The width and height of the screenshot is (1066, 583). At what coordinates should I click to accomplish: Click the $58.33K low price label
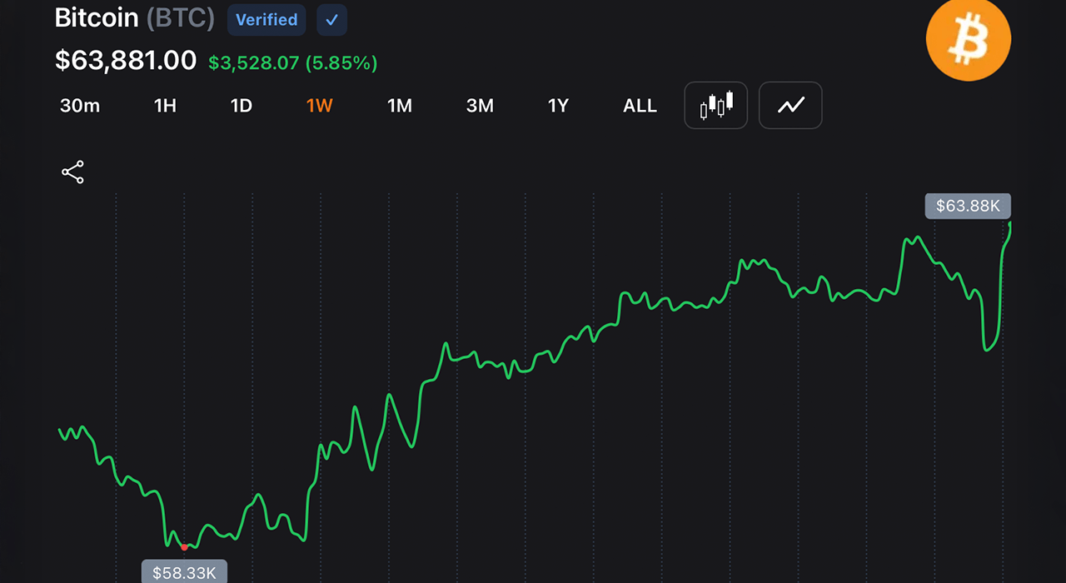pyautogui.click(x=184, y=572)
